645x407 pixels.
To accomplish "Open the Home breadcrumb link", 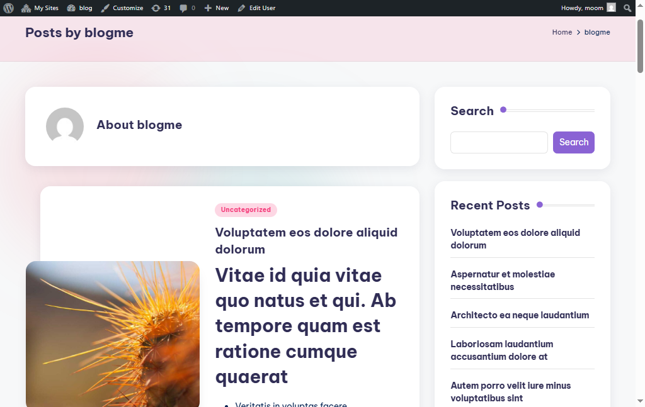I will 562,32.
